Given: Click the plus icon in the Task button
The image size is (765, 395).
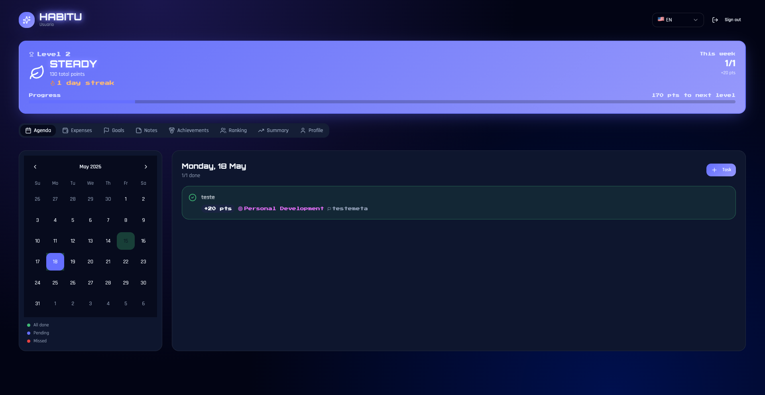Looking at the screenshot, I should pos(714,170).
